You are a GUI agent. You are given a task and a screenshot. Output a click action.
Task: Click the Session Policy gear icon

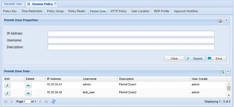[x=29, y=4]
